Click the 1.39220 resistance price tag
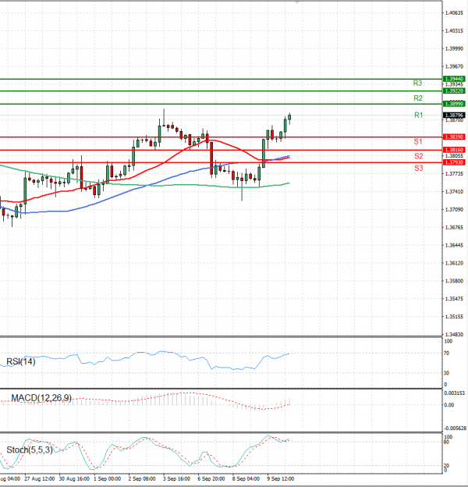Viewport: 468px width, 487px height. pos(454,91)
